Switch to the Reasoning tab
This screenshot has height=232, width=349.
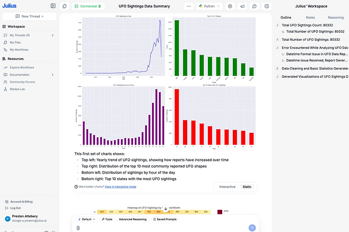[x=335, y=17]
